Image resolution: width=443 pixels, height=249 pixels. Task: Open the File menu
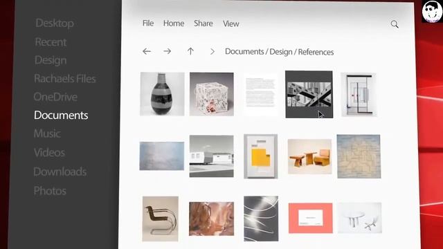click(148, 23)
